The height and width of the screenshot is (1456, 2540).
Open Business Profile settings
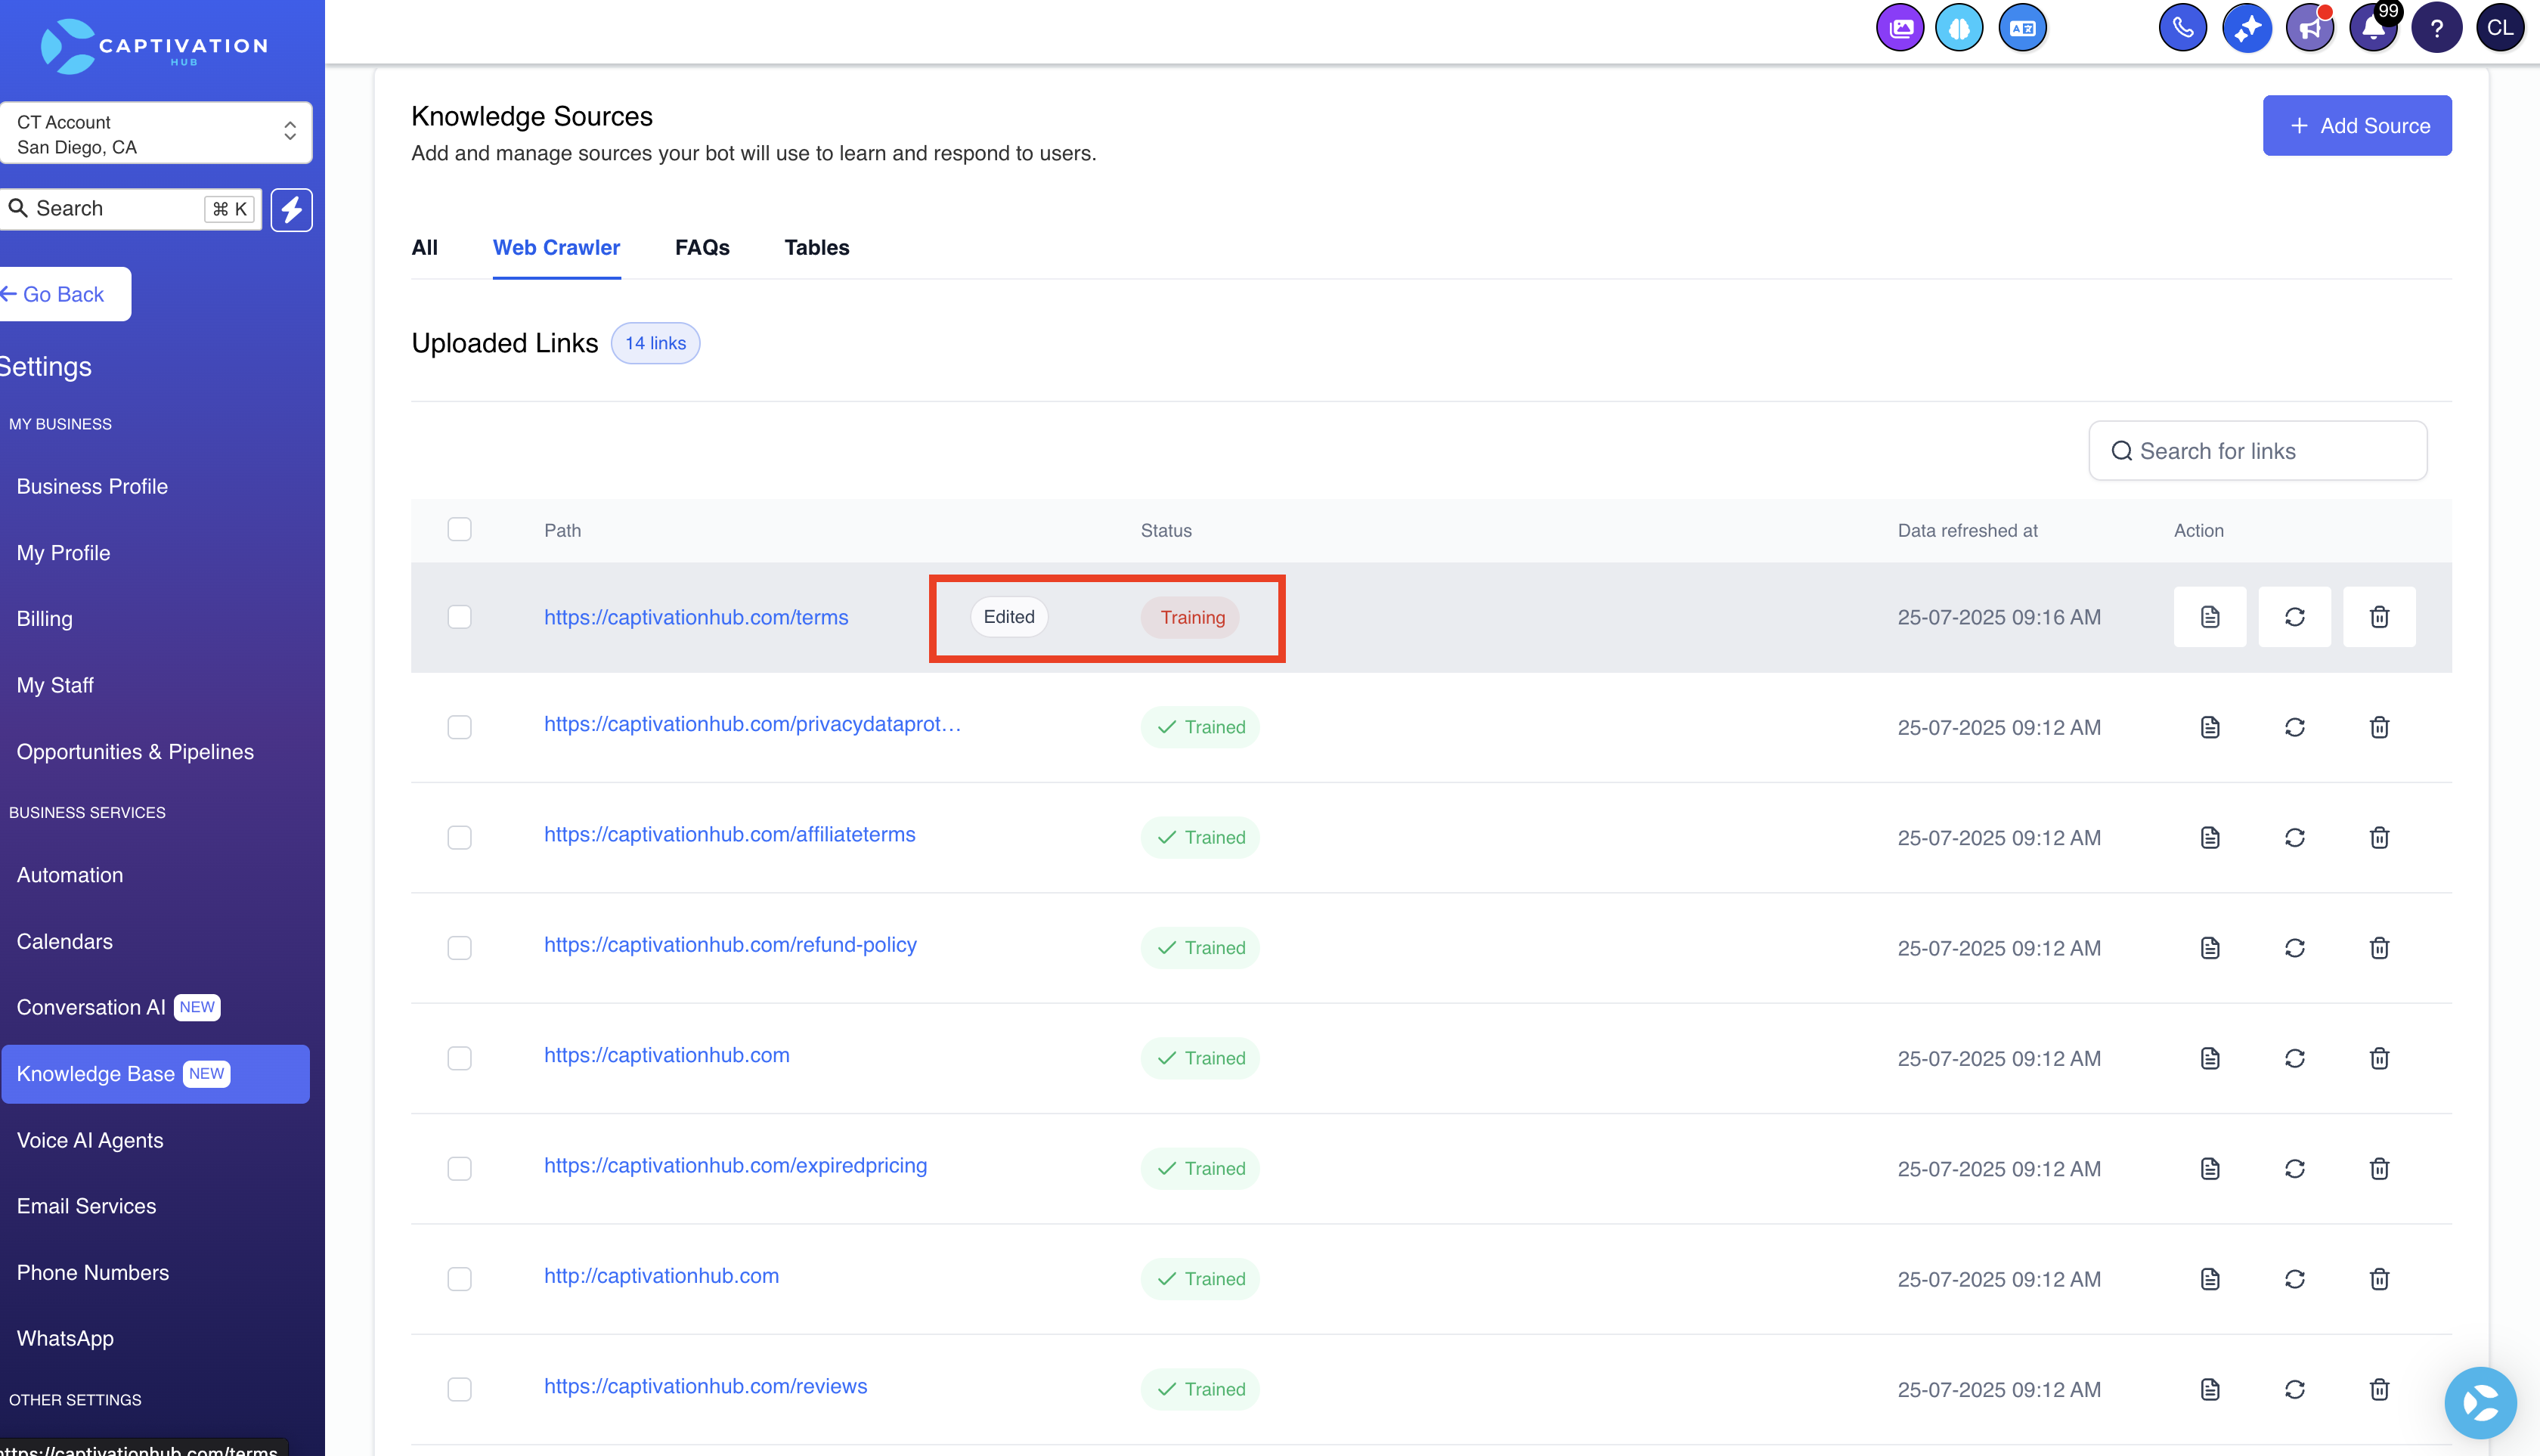point(92,486)
